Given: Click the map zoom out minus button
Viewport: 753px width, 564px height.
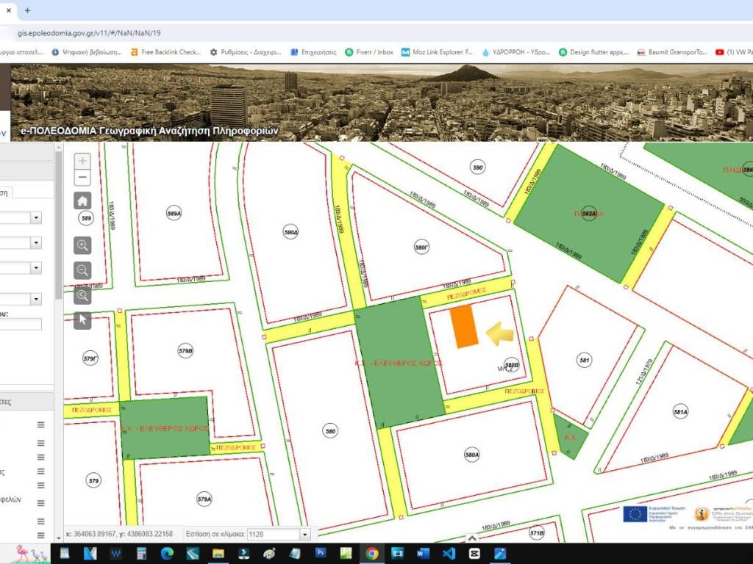Looking at the screenshot, I should pyautogui.click(x=82, y=177).
